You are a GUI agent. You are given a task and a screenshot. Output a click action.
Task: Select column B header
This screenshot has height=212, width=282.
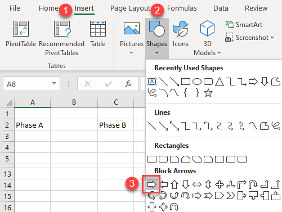point(74,102)
